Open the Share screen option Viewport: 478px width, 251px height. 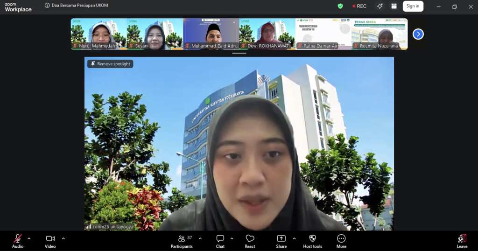pyautogui.click(x=281, y=241)
